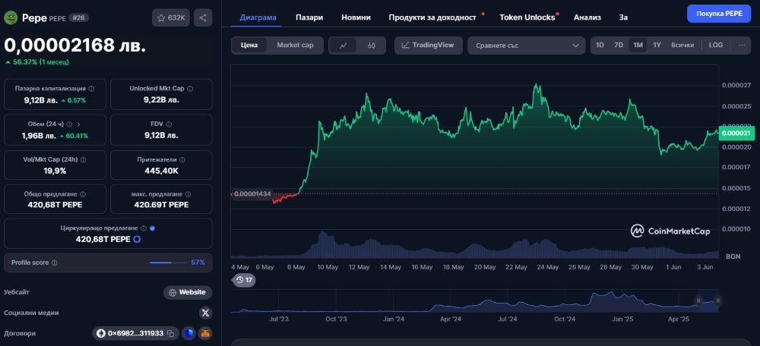This screenshot has width=760, height=346.
Task: Click the share icon next to Pepe
Action: click(x=203, y=17)
